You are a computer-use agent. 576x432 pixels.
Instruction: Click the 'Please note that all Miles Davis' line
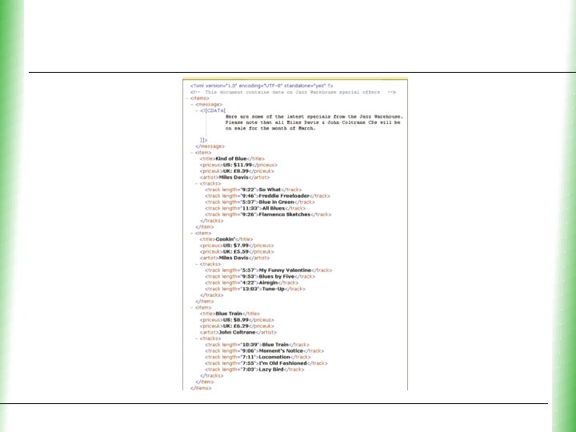[313, 122]
